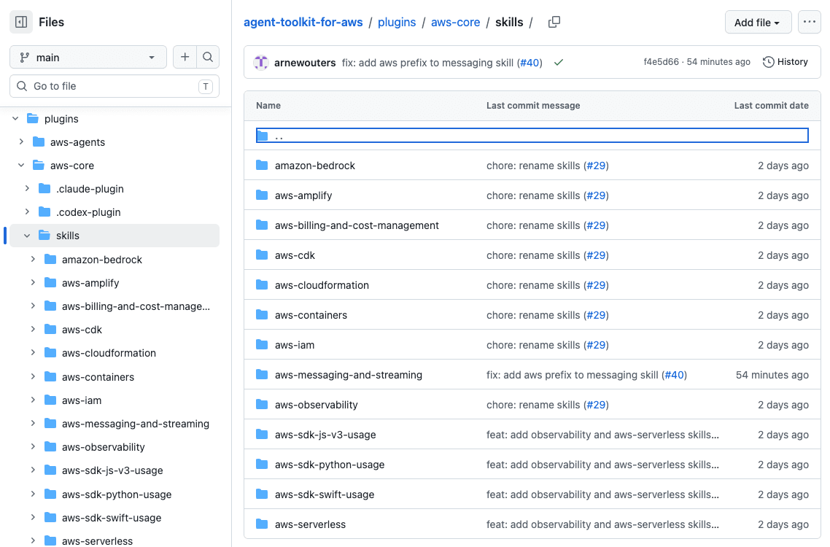
Task: Select aws-sdk-python-usage in file tree
Action: click(x=117, y=494)
